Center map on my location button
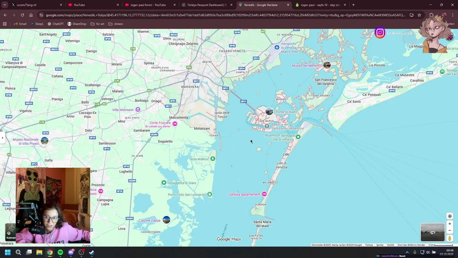 (450, 216)
